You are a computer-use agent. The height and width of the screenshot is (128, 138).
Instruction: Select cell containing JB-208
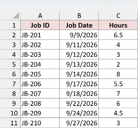click(x=40, y=103)
